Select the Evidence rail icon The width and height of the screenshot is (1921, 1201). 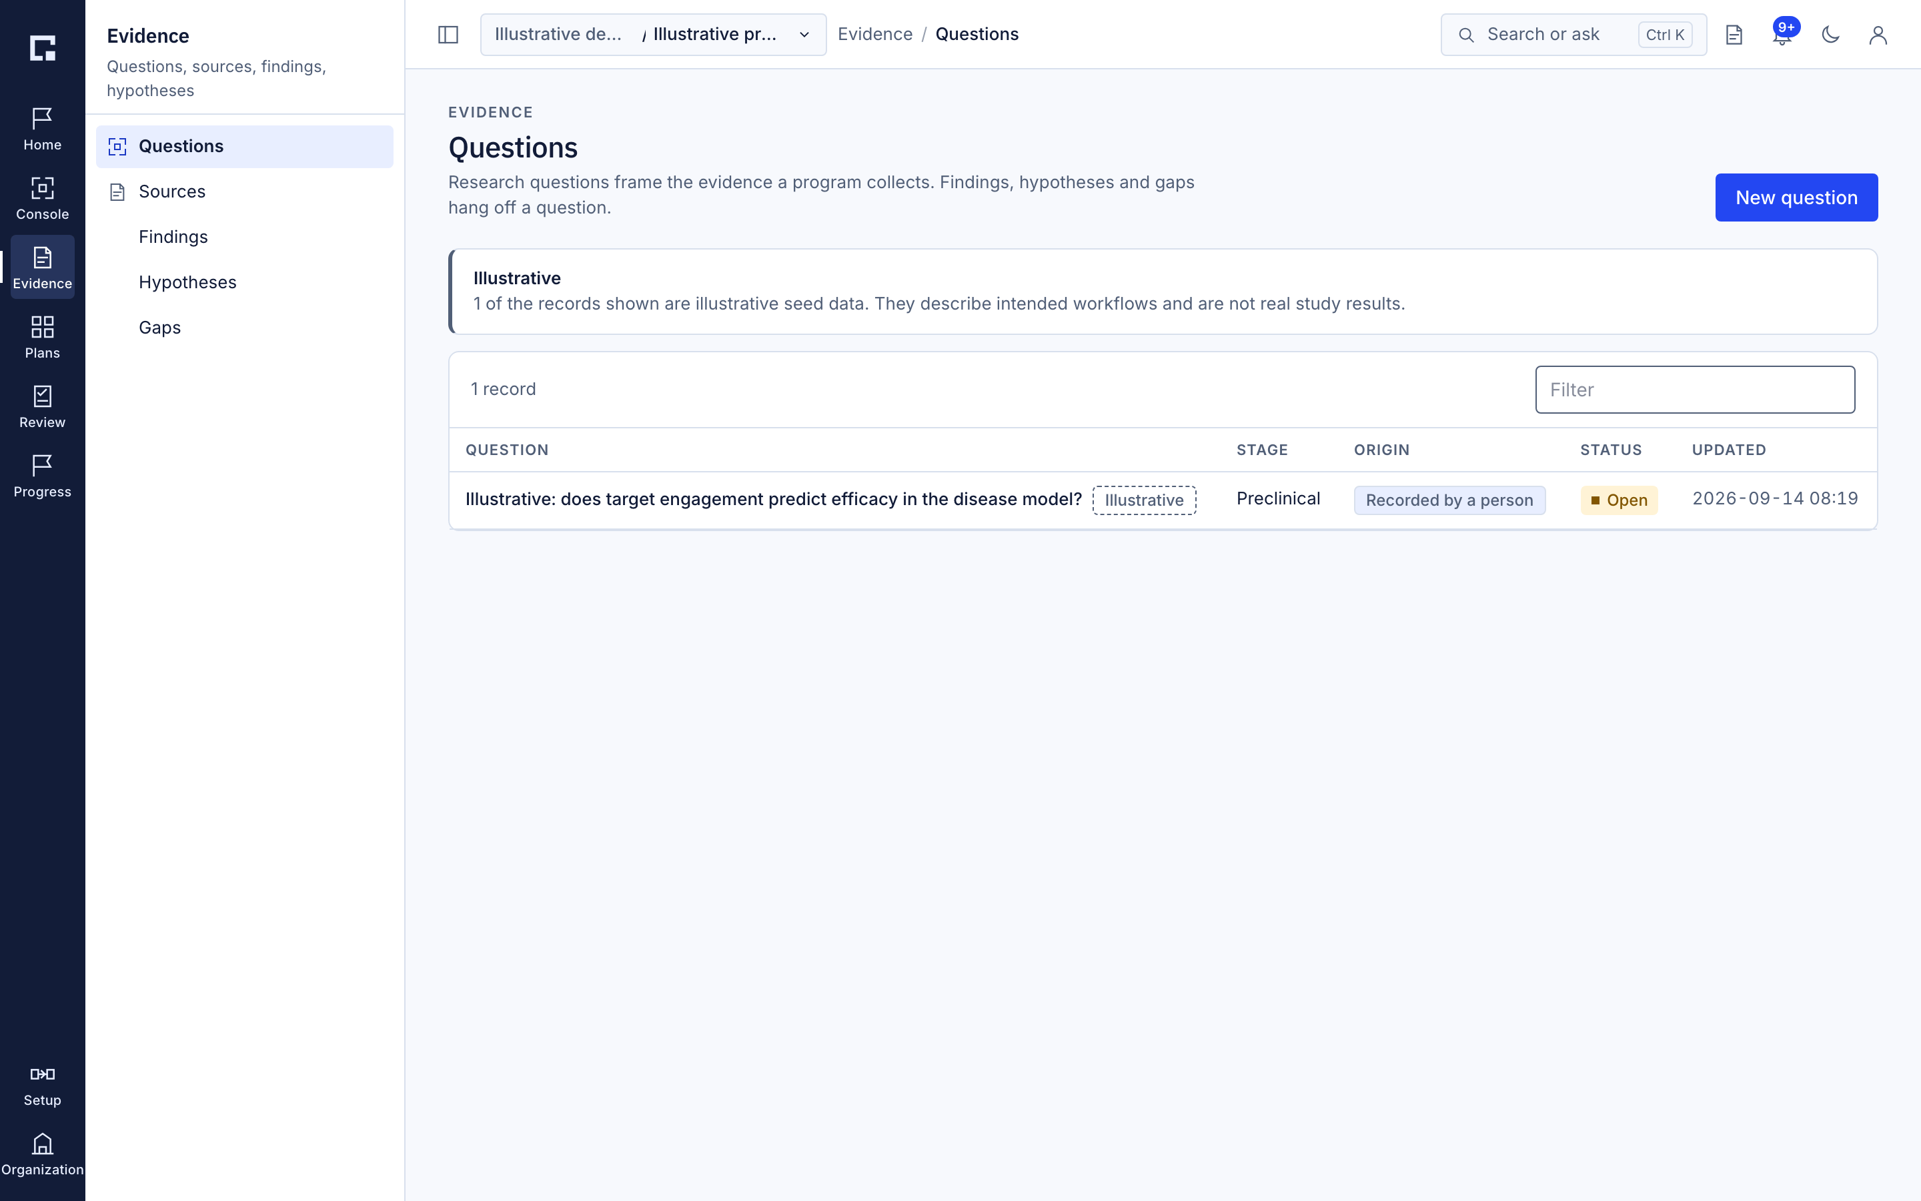click(42, 267)
